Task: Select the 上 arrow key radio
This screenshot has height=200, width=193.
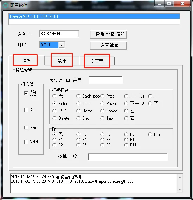Action: (x=150, y=96)
